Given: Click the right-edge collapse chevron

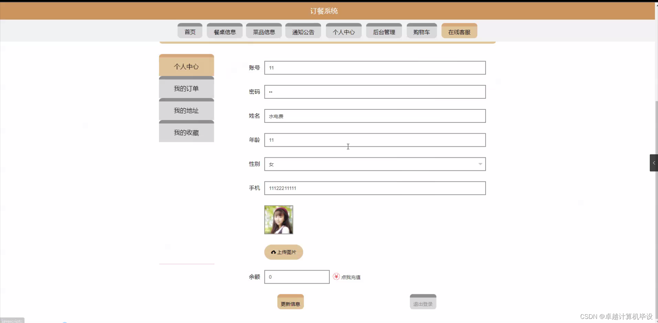Looking at the screenshot, I should [x=654, y=163].
